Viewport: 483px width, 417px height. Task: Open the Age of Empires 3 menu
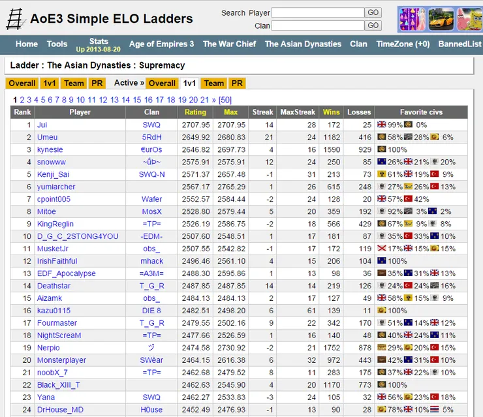tap(162, 44)
